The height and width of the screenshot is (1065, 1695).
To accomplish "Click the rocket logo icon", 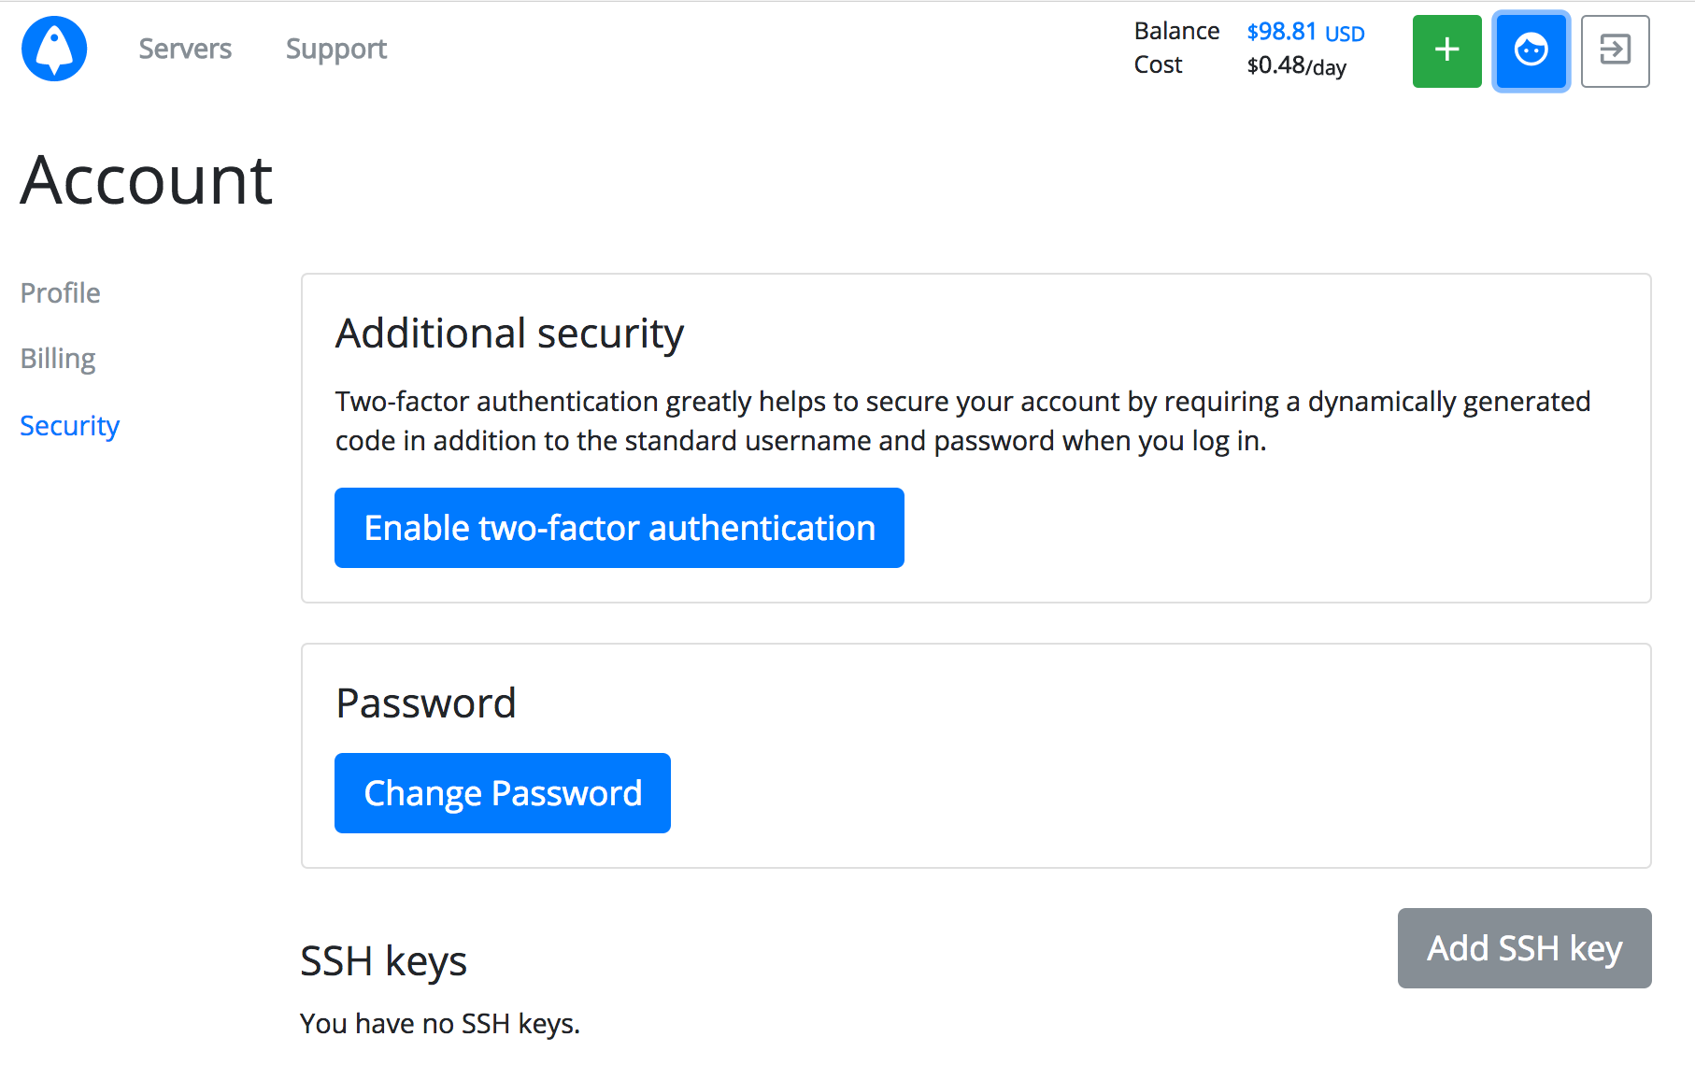I will point(54,50).
